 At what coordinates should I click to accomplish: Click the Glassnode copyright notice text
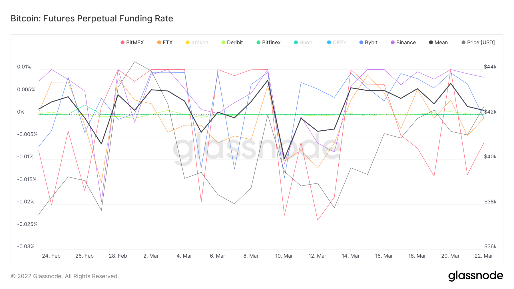(65, 276)
